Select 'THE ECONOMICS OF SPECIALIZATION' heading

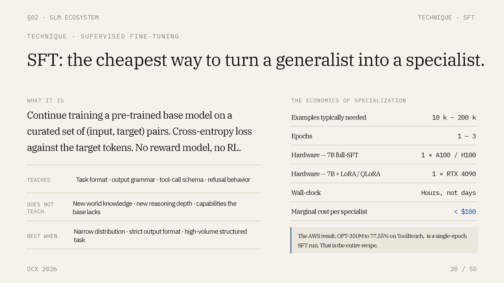(x=348, y=101)
